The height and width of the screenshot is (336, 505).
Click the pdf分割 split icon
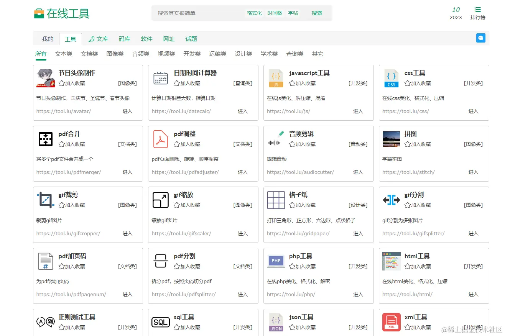tap(161, 261)
